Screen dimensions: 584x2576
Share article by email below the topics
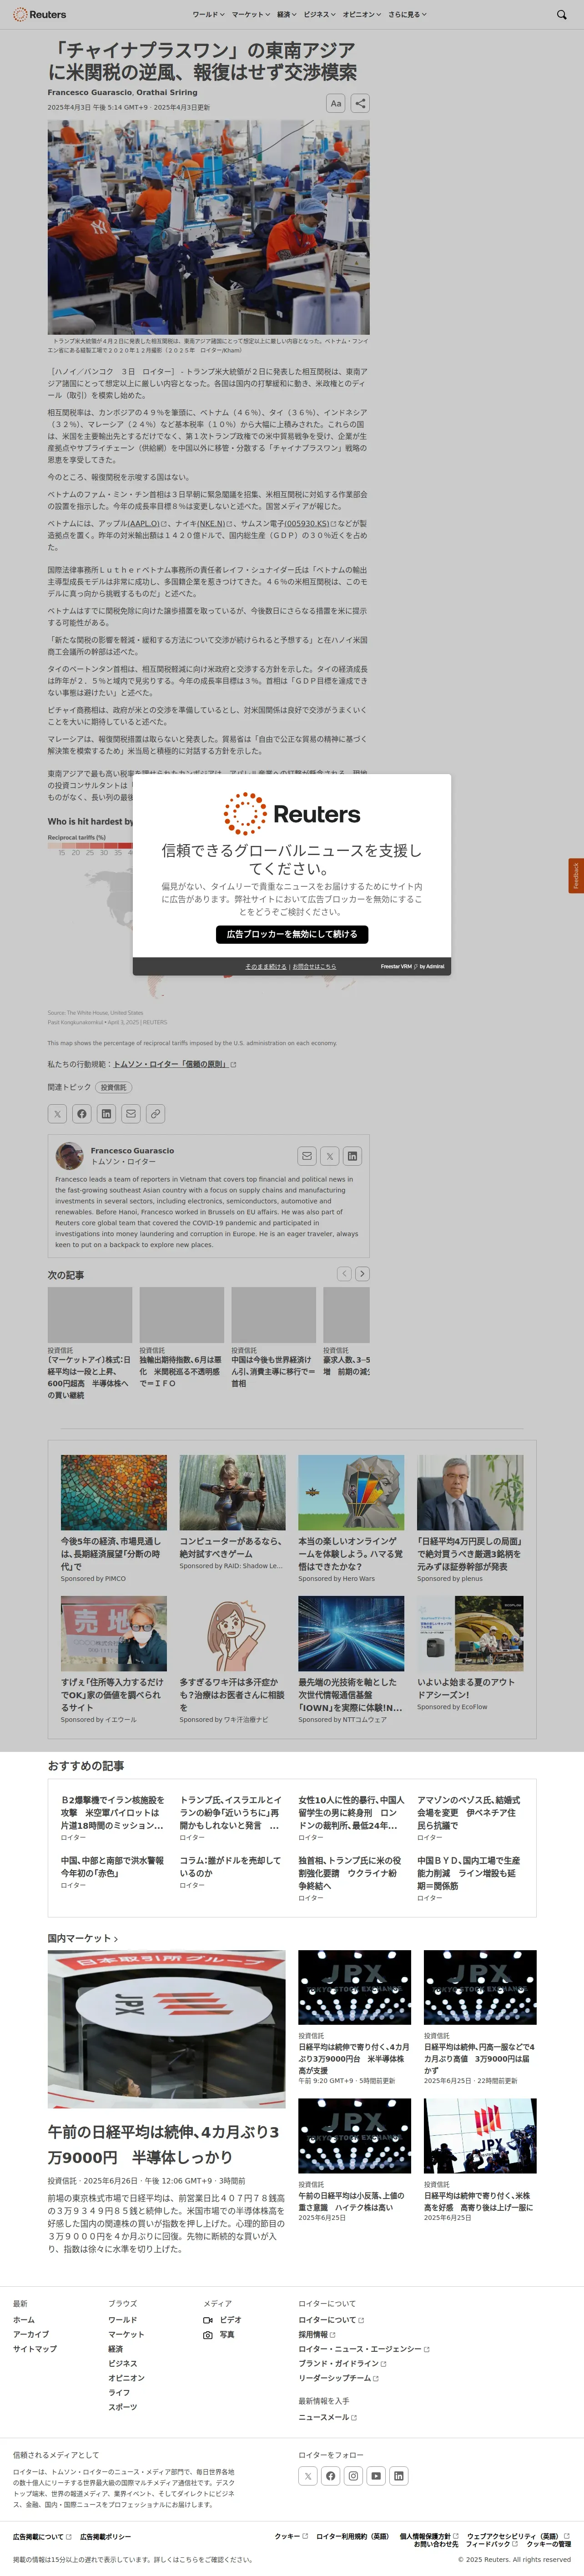tap(131, 1113)
